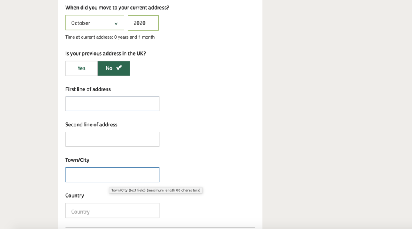Click the Time at current address text
Viewport: 412px width, 229px height.
(x=110, y=37)
